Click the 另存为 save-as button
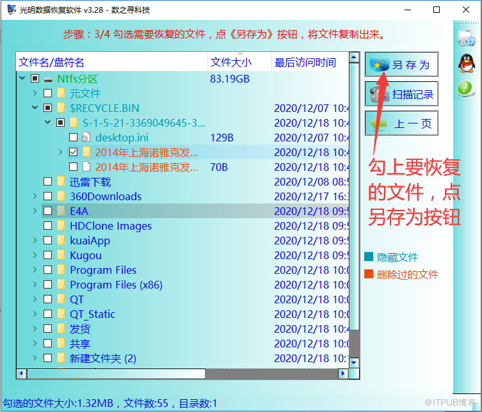The height and width of the screenshot is (412, 482). click(401, 64)
